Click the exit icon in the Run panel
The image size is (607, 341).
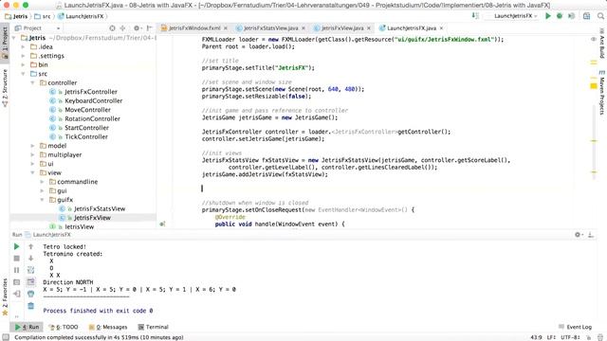point(17,294)
